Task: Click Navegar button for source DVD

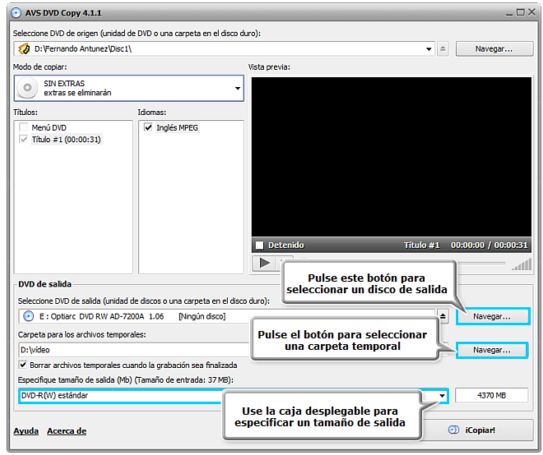Action: point(493,49)
